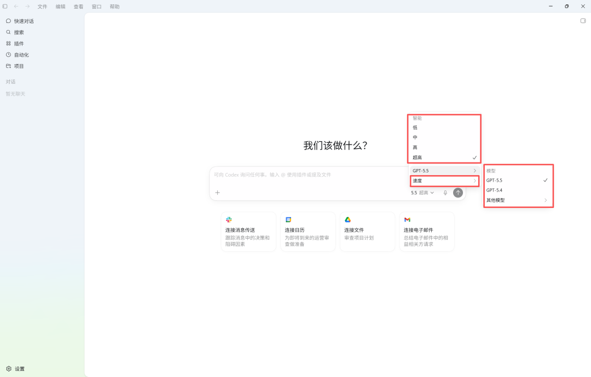Open 搜索 in the sidebar
This screenshot has height=377, width=591.
point(42,32)
